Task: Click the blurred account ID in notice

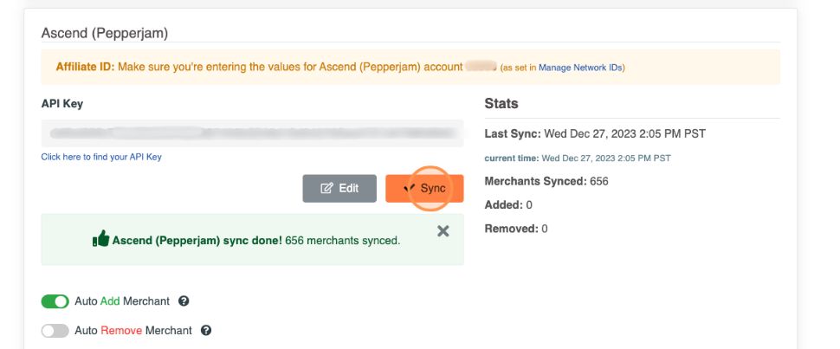Action: [481, 67]
